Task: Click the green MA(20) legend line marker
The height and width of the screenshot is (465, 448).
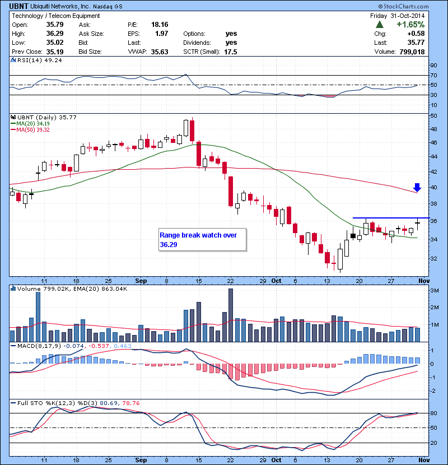Action: pos(13,124)
